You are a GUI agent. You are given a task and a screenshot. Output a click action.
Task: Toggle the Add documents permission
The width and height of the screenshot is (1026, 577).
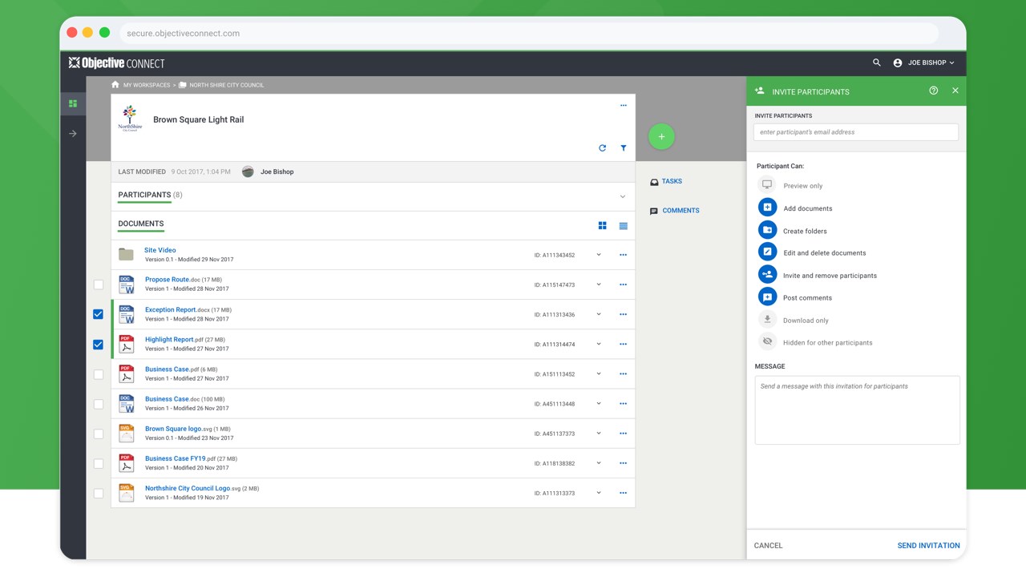tap(767, 208)
